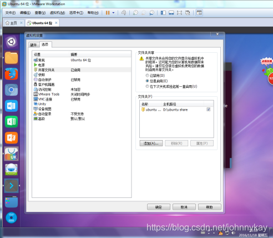
Task: Click the volume speaker icon in system tray
Action: [x=233, y=233]
